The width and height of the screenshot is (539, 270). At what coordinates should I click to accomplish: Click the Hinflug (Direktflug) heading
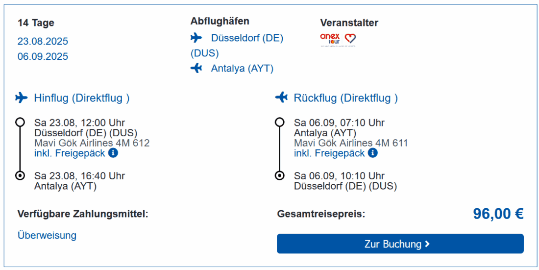point(82,98)
